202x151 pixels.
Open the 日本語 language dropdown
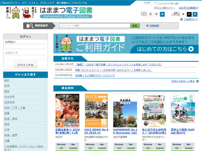click(150, 3)
